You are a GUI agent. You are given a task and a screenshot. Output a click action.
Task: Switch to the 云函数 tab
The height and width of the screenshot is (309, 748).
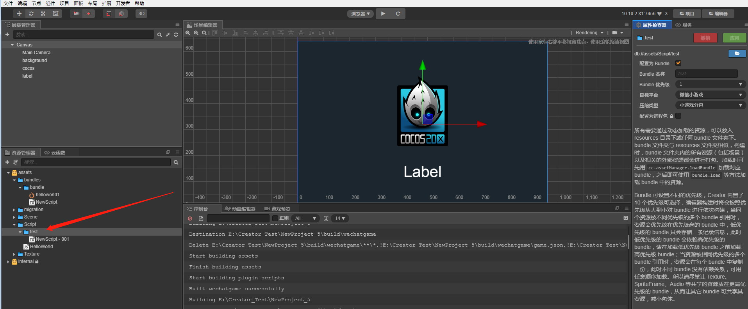[55, 153]
